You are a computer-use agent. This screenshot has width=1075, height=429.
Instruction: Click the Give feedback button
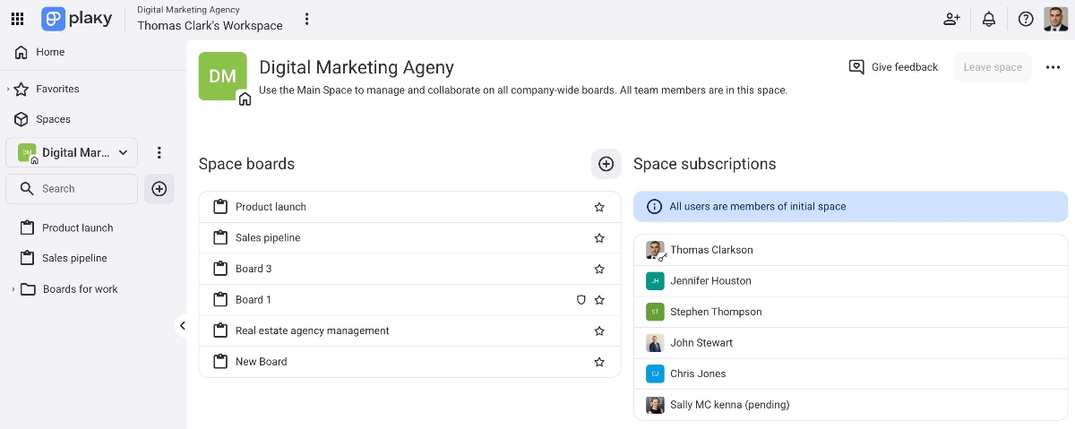pyautogui.click(x=893, y=67)
